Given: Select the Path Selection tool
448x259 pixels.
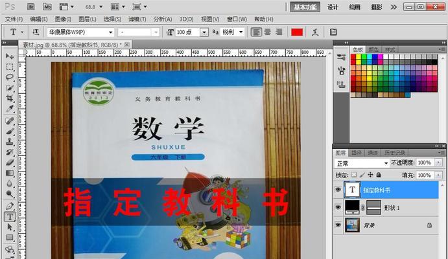Looking at the screenshot, I should pyautogui.click(x=10, y=227).
